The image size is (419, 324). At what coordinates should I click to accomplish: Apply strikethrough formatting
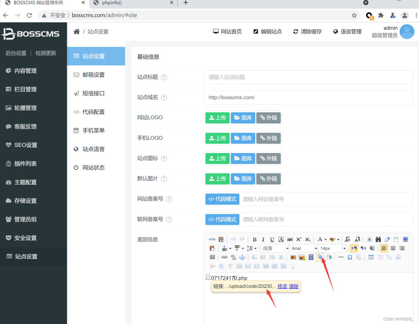pos(290,239)
